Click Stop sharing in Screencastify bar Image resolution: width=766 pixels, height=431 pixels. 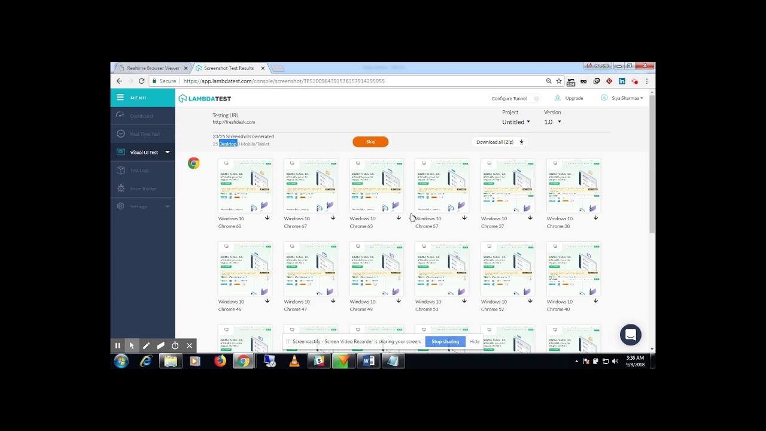(445, 341)
